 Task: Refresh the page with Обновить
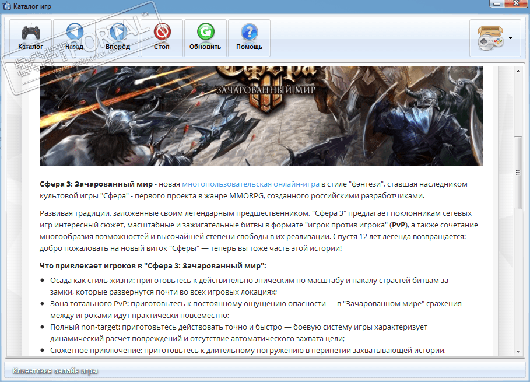[205, 37]
